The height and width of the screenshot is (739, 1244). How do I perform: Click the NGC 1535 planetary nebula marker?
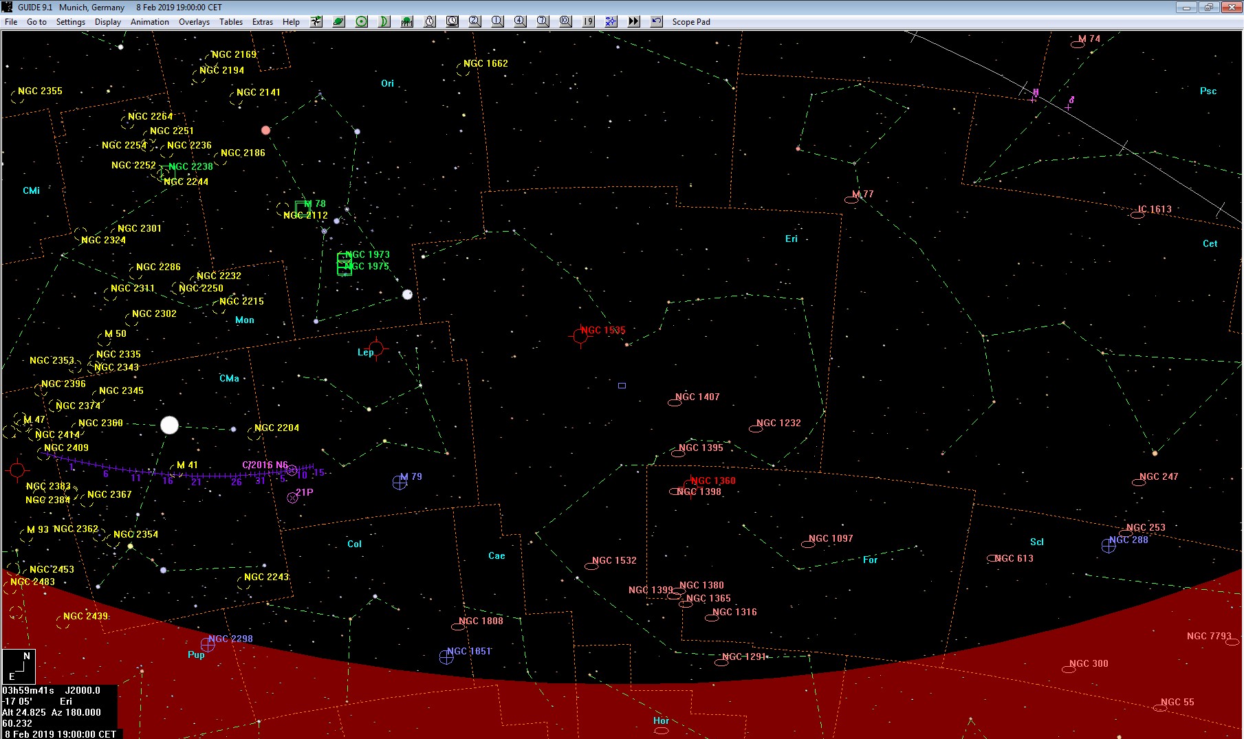coord(580,336)
